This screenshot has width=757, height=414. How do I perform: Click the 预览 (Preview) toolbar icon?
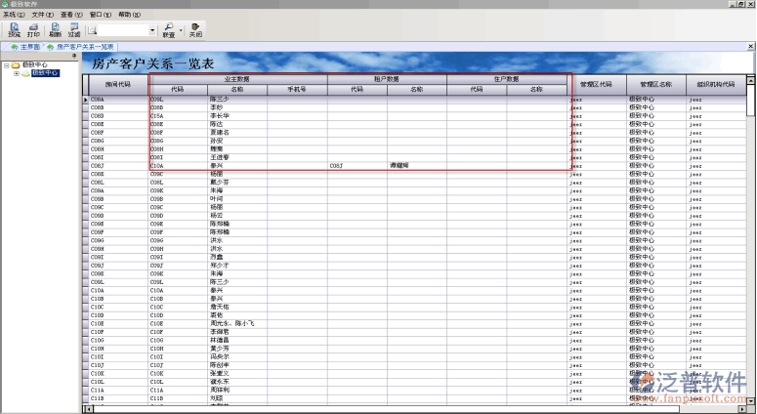point(14,29)
